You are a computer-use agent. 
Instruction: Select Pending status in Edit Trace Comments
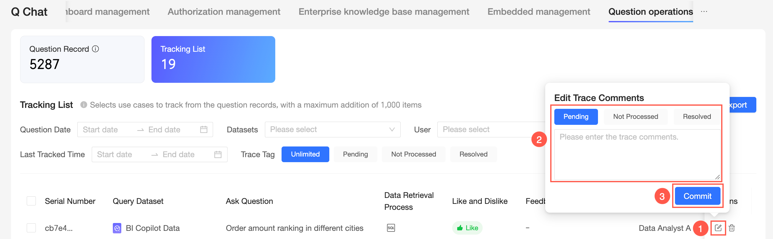pos(576,117)
